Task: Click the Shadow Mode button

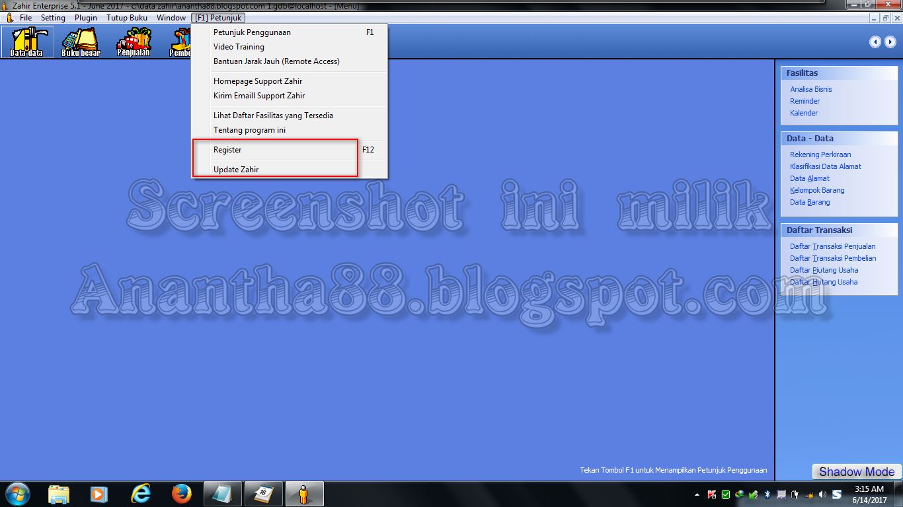Action: (x=856, y=471)
